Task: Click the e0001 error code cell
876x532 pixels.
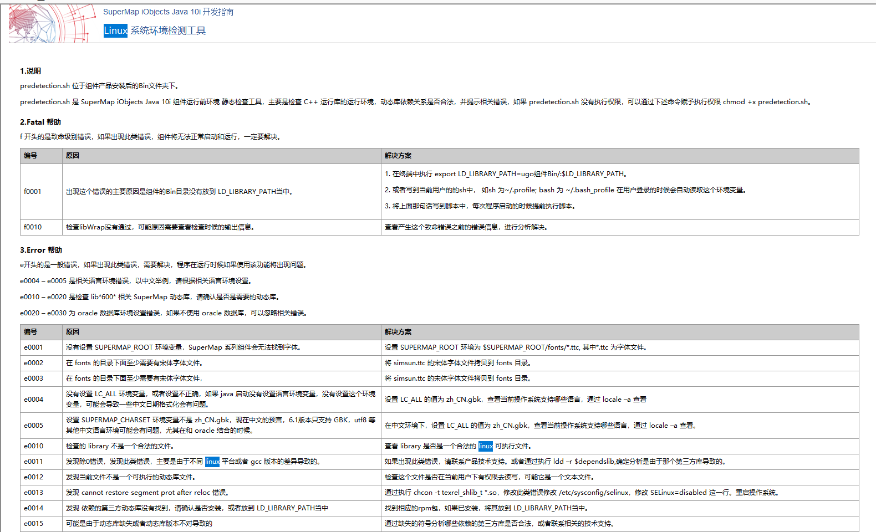Action: click(x=41, y=347)
